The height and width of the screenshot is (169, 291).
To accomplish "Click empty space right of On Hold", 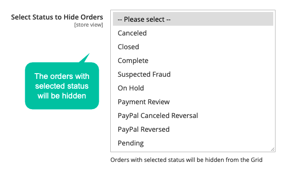I will (208, 88).
